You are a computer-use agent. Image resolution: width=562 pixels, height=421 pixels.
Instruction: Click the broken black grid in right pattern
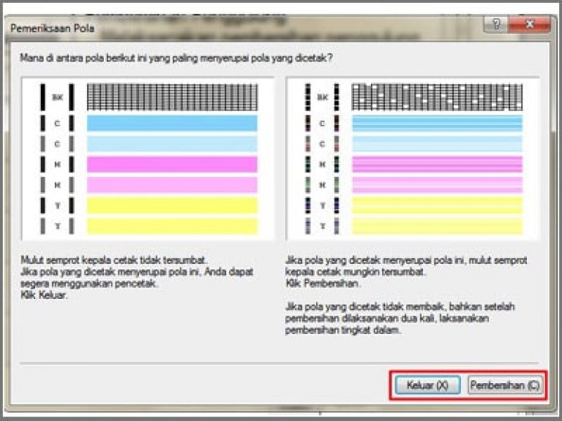[437, 96]
